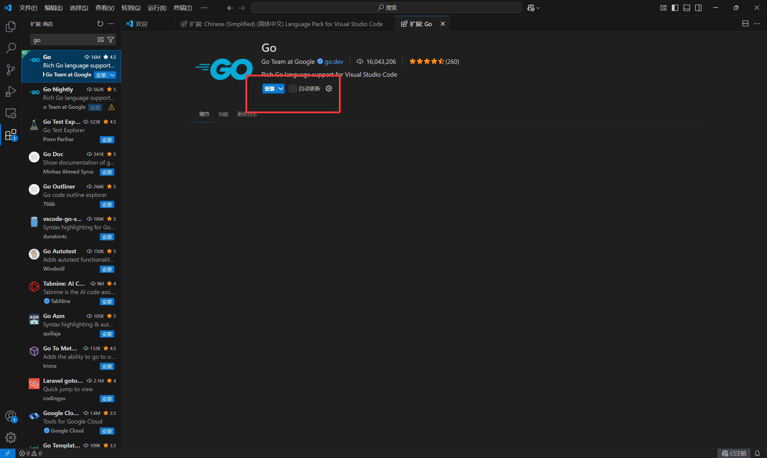
Task: Enable the auto update checkbox for Go
Action: click(x=293, y=89)
